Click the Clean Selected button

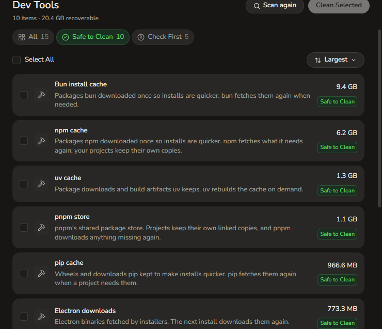[x=339, y=5]
